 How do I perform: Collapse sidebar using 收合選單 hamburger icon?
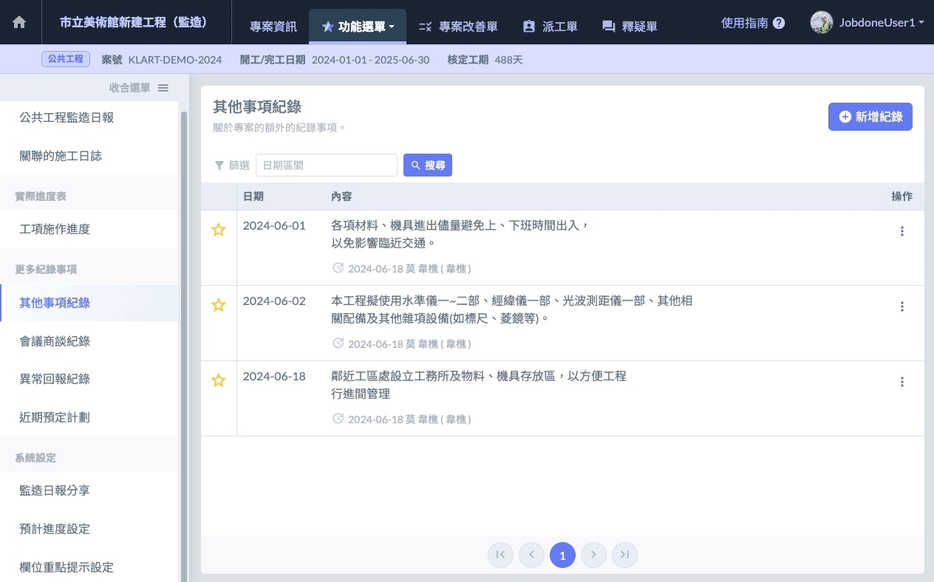(163, 88)
